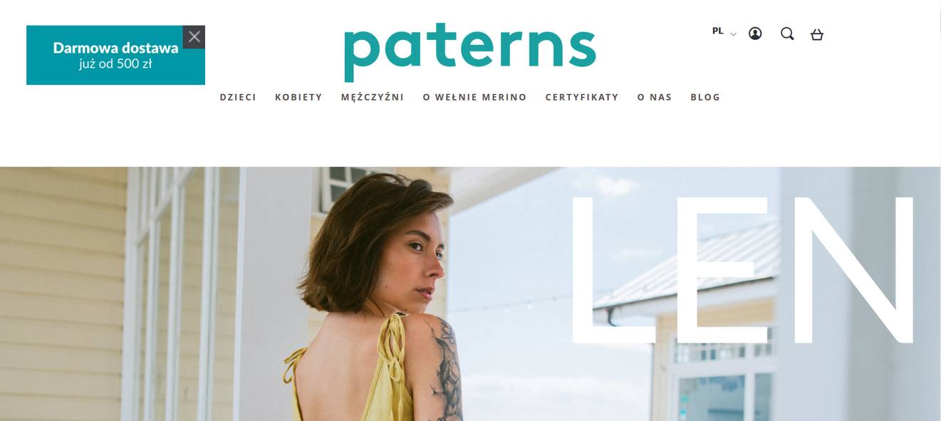Click the paterns logo
Screen dimensions: 941x421
[470, 53]
